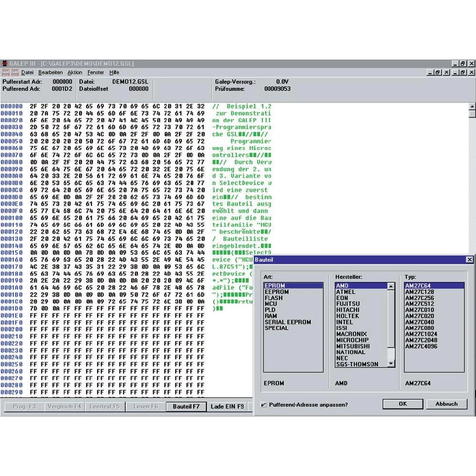476x476 pixels.
Task: Expand the Hilfe menu
Action: pos(114,73)
